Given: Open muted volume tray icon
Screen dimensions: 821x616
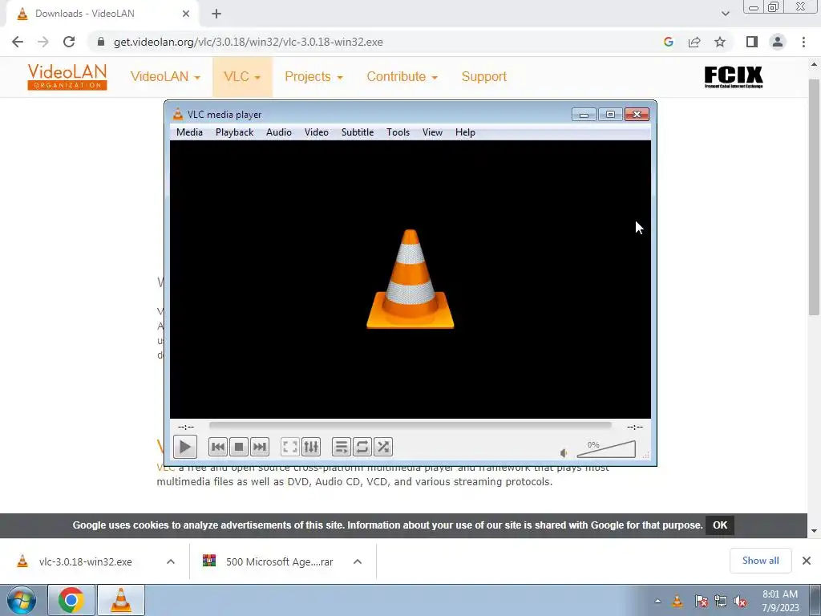Looking at the screenshot, I should click(x=740, y=601).
